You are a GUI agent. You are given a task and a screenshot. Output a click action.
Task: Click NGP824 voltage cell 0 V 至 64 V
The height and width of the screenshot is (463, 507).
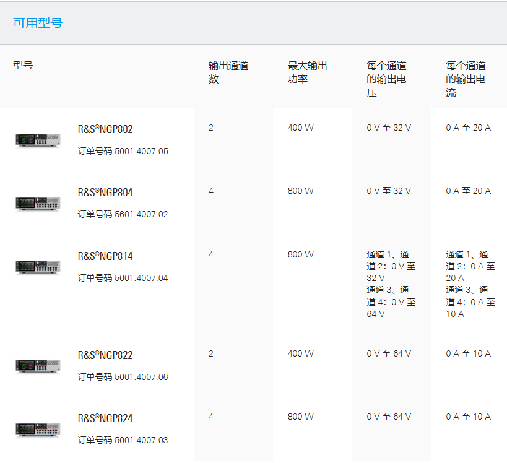tap(389, 417)
